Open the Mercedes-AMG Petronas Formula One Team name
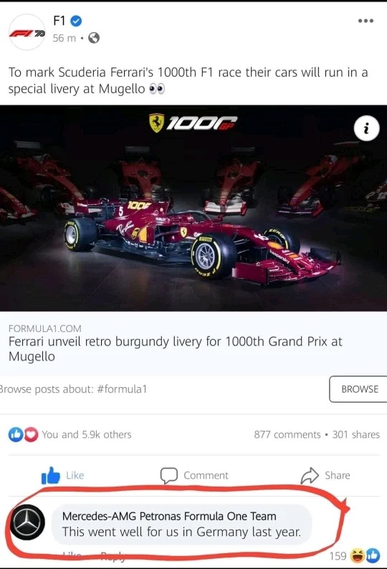This screenshot has height=569, width=387. 169,516
